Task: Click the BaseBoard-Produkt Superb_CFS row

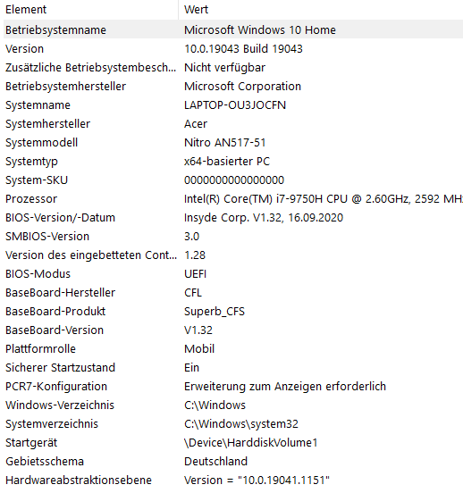Action: [233, 312]
